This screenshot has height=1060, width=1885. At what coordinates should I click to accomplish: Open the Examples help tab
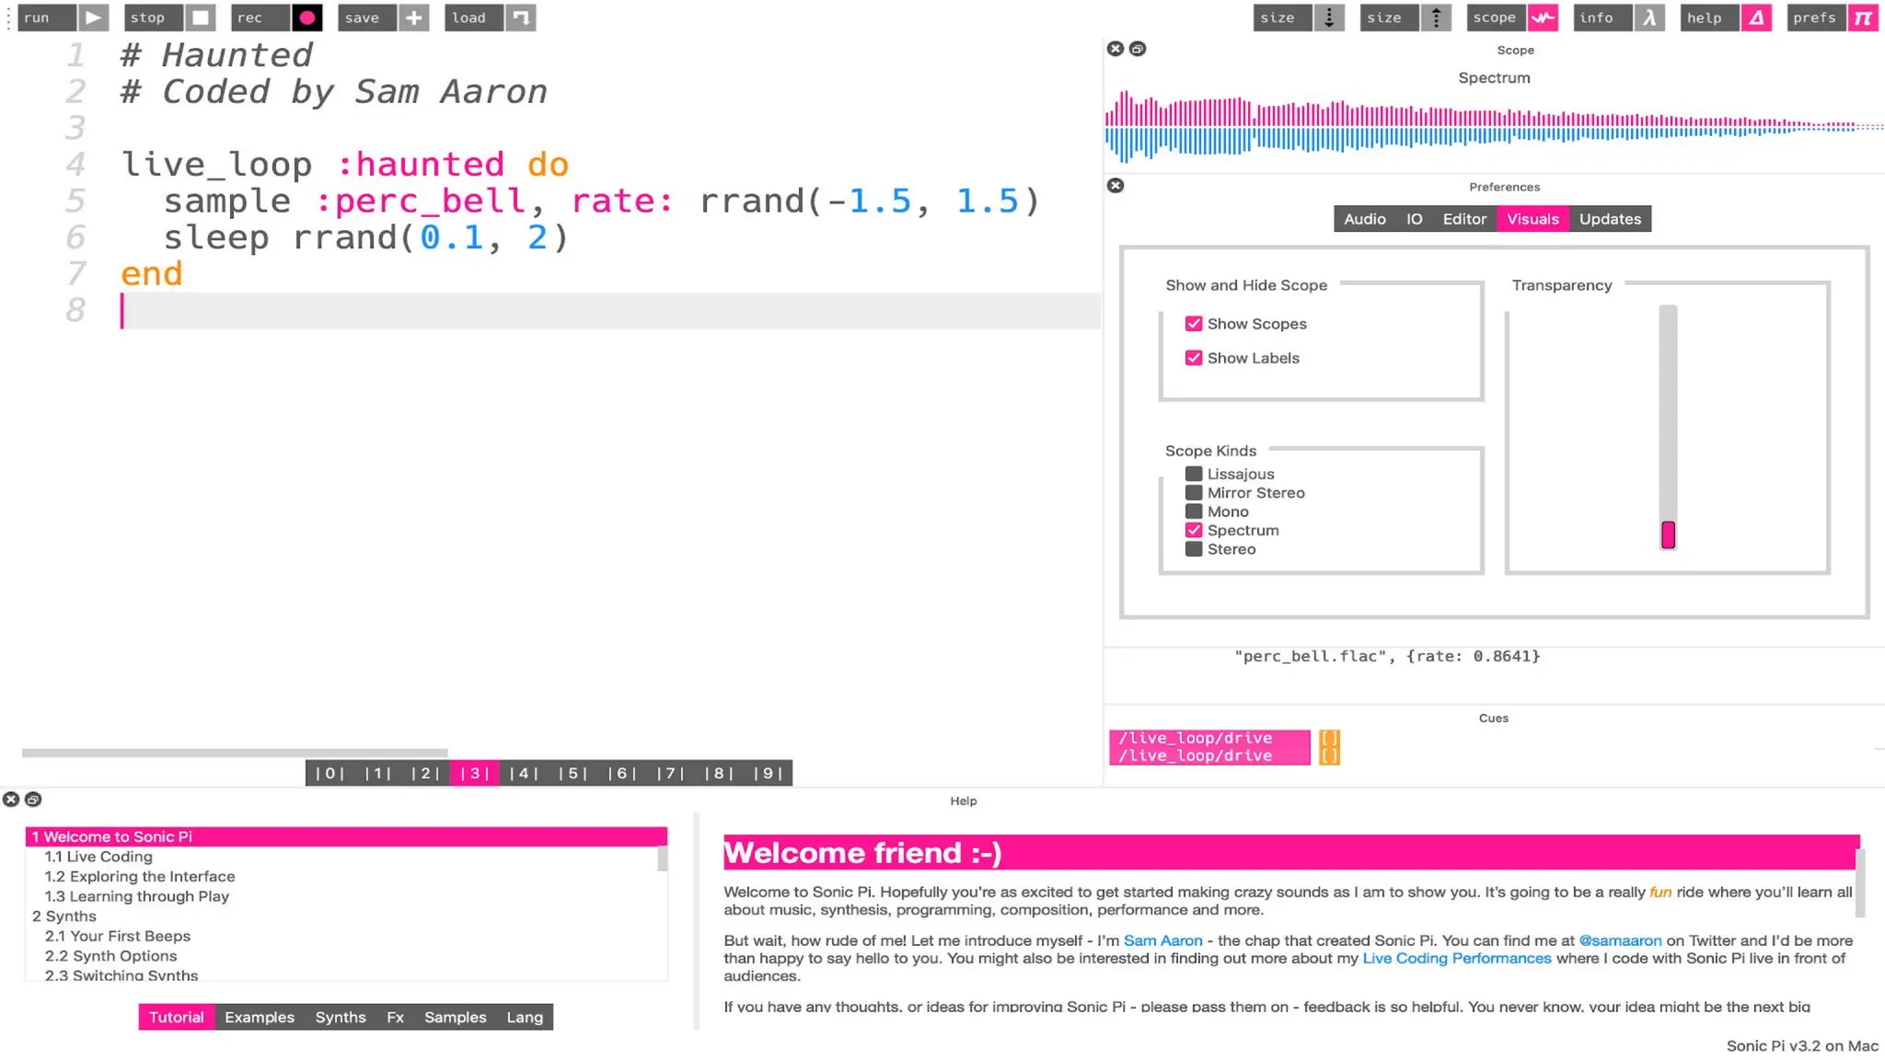click(x=260, y=1017)
